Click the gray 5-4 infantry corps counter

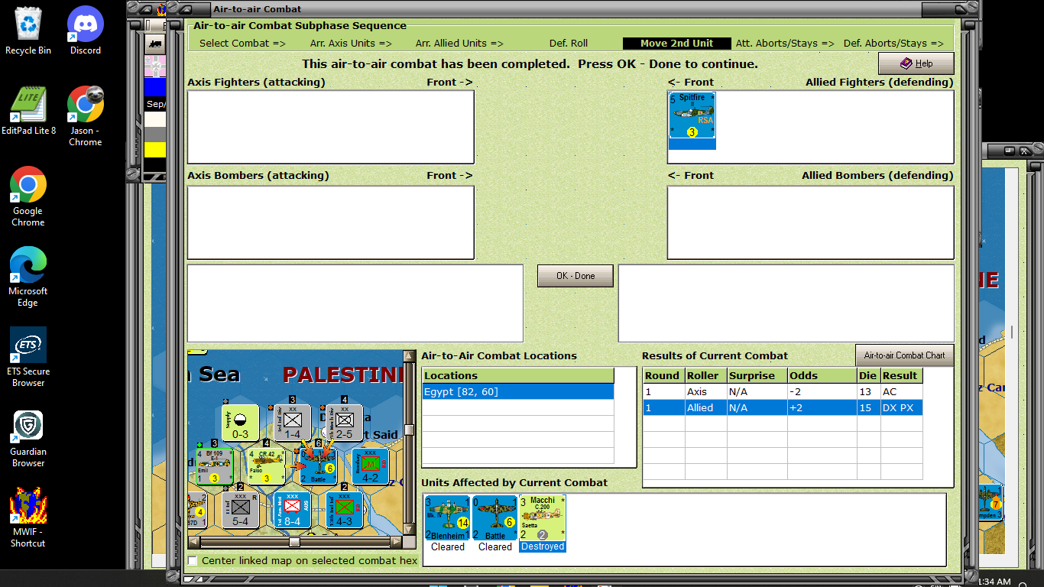pos(241,510)
